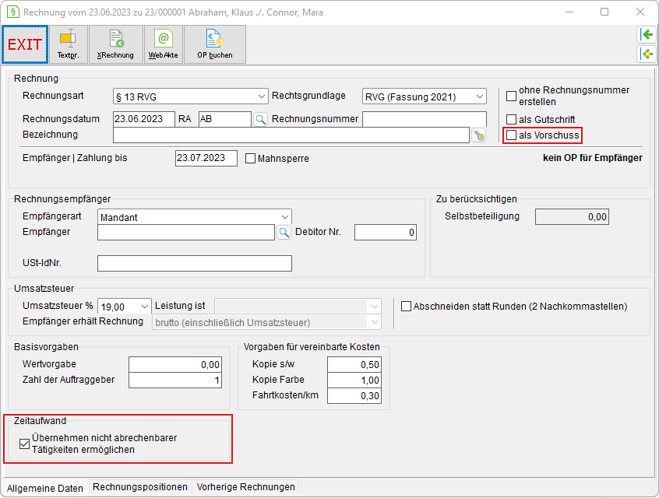
Task: Click the paragraph app icon in title bar
Action: (13, 12)
